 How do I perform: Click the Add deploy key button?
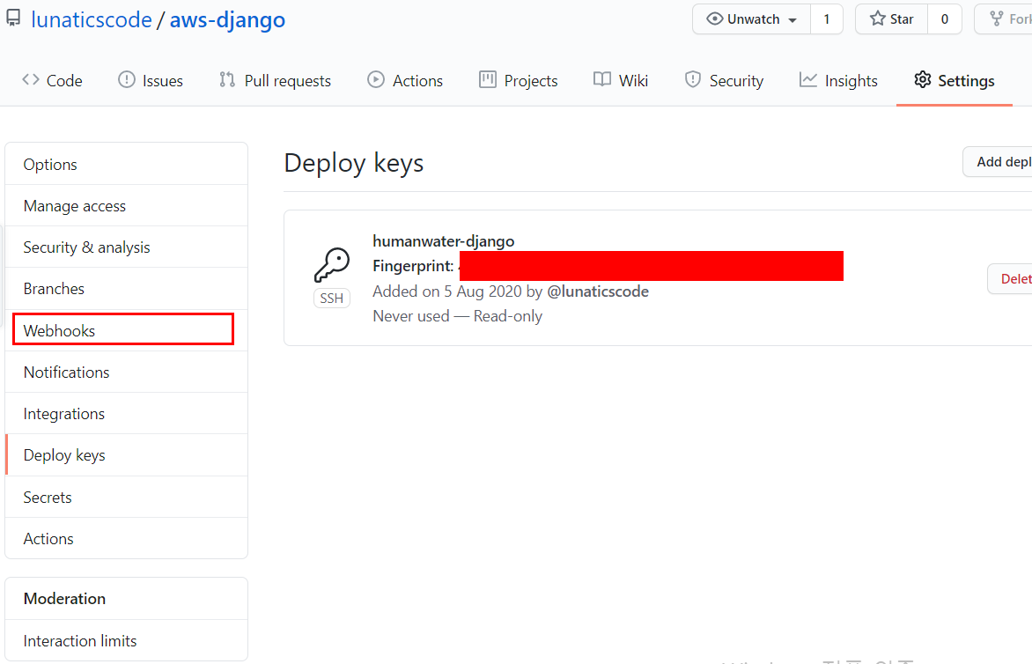[x=998, y=162]
